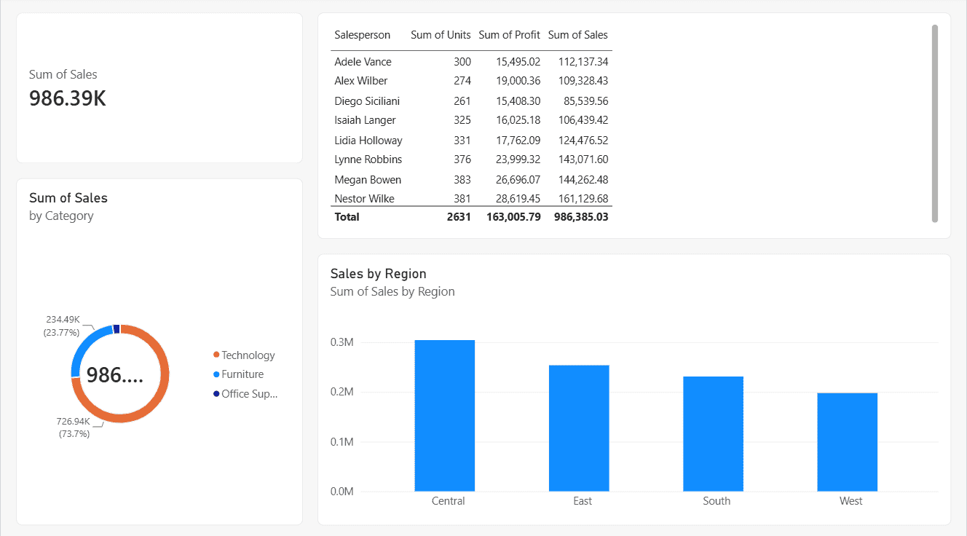
Task: Select Lynne Robbins row name
Action: 368,159
